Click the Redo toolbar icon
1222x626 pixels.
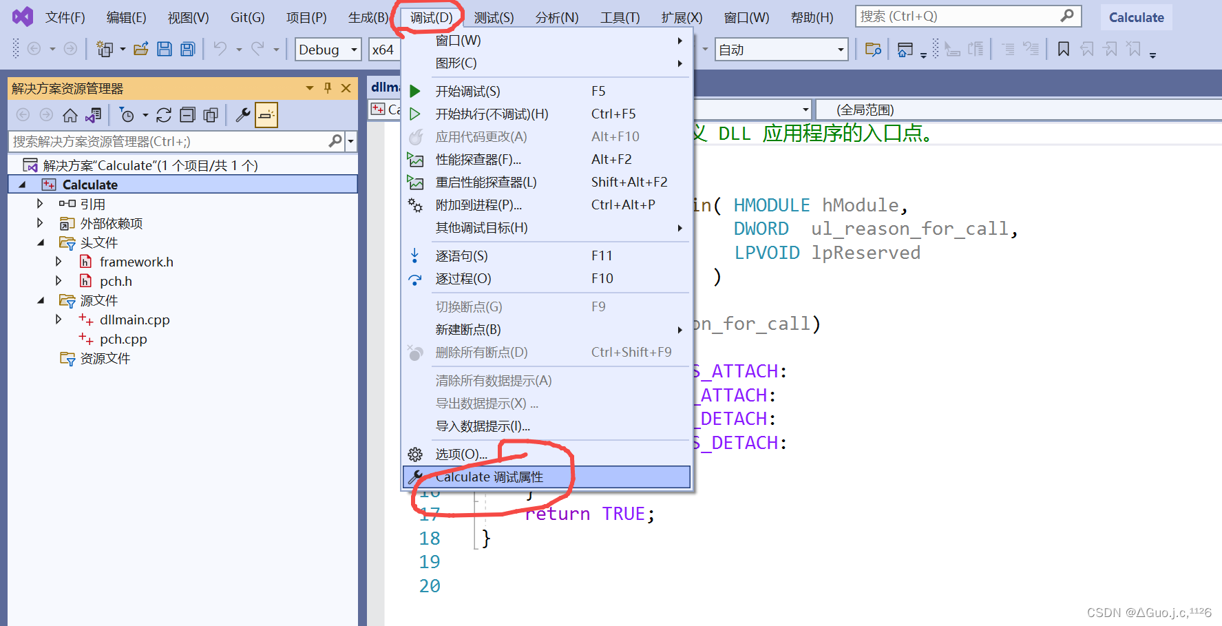257,49
